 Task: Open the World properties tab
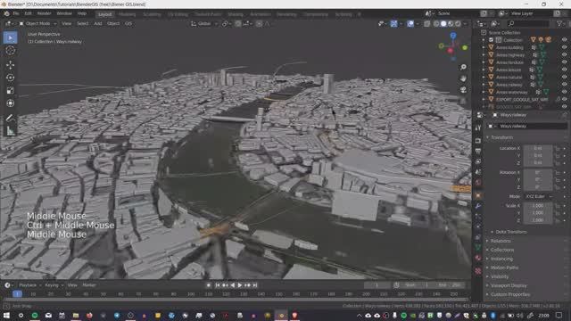(478, 182)
